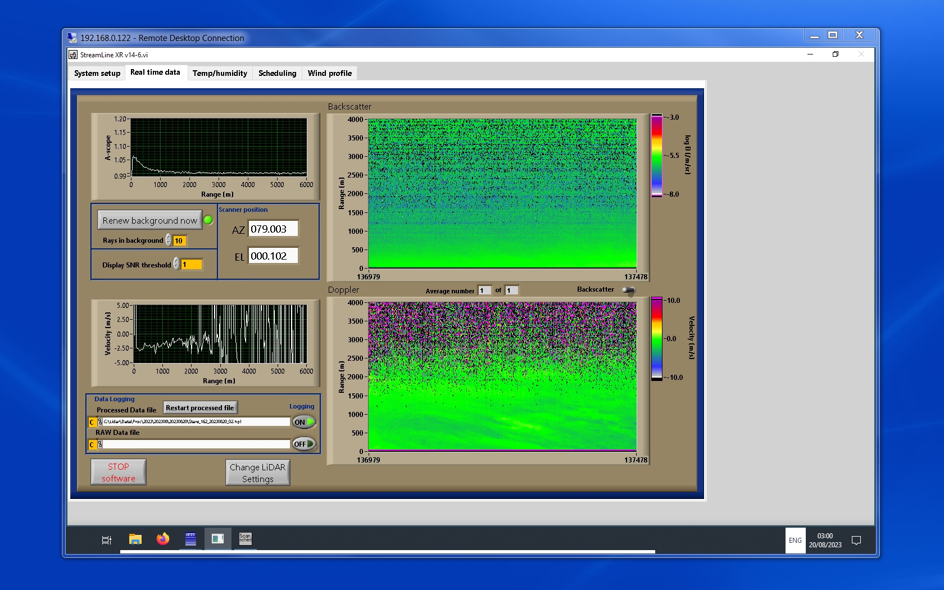The image size is (944, 590).
Task: Adjust the Rays in background stepper
Action: tap(169, 240)
